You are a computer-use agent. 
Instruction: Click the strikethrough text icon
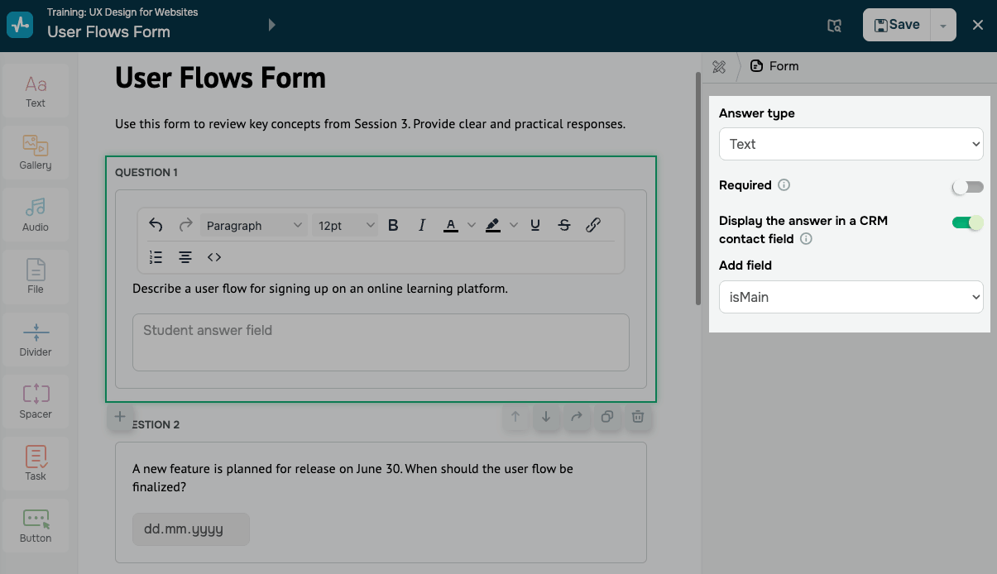[x=564, y=225]
